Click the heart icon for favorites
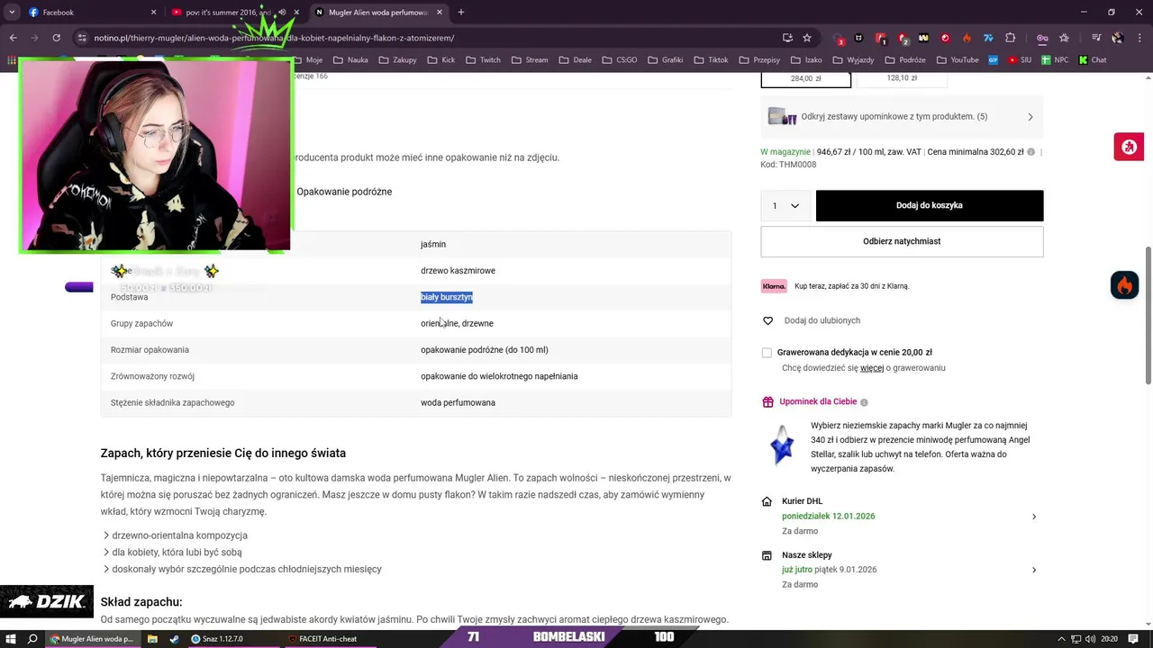The height and width of the screenshot is (648, 1153). click(x=767, y=320)
